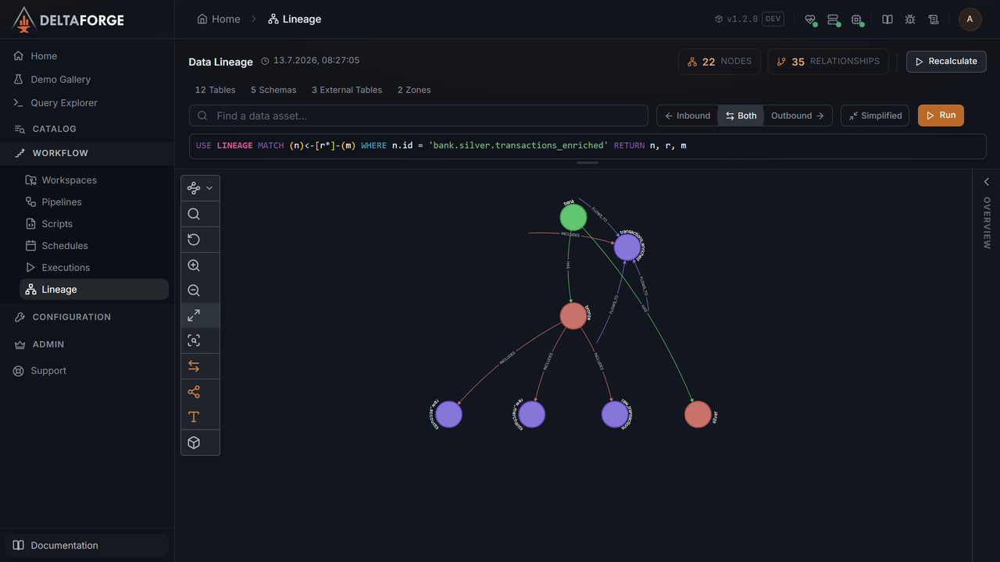Click the focus-search frame icon

click(x=194, y=340)
